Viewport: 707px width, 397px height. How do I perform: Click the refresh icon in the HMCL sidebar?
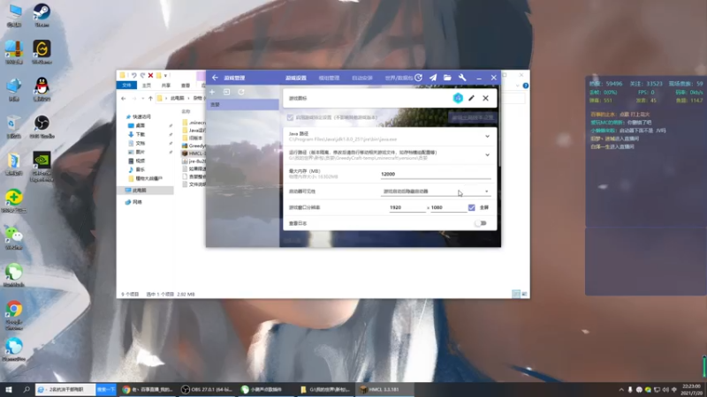coord(241,92)
